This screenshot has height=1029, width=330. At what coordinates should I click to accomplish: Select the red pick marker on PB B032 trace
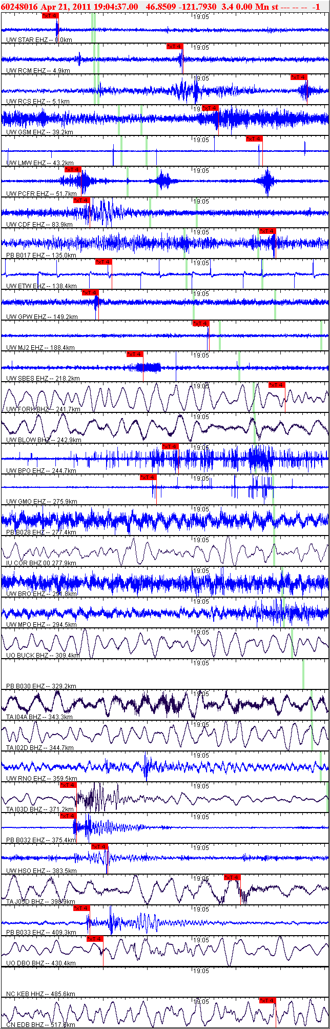coord(68,816)
